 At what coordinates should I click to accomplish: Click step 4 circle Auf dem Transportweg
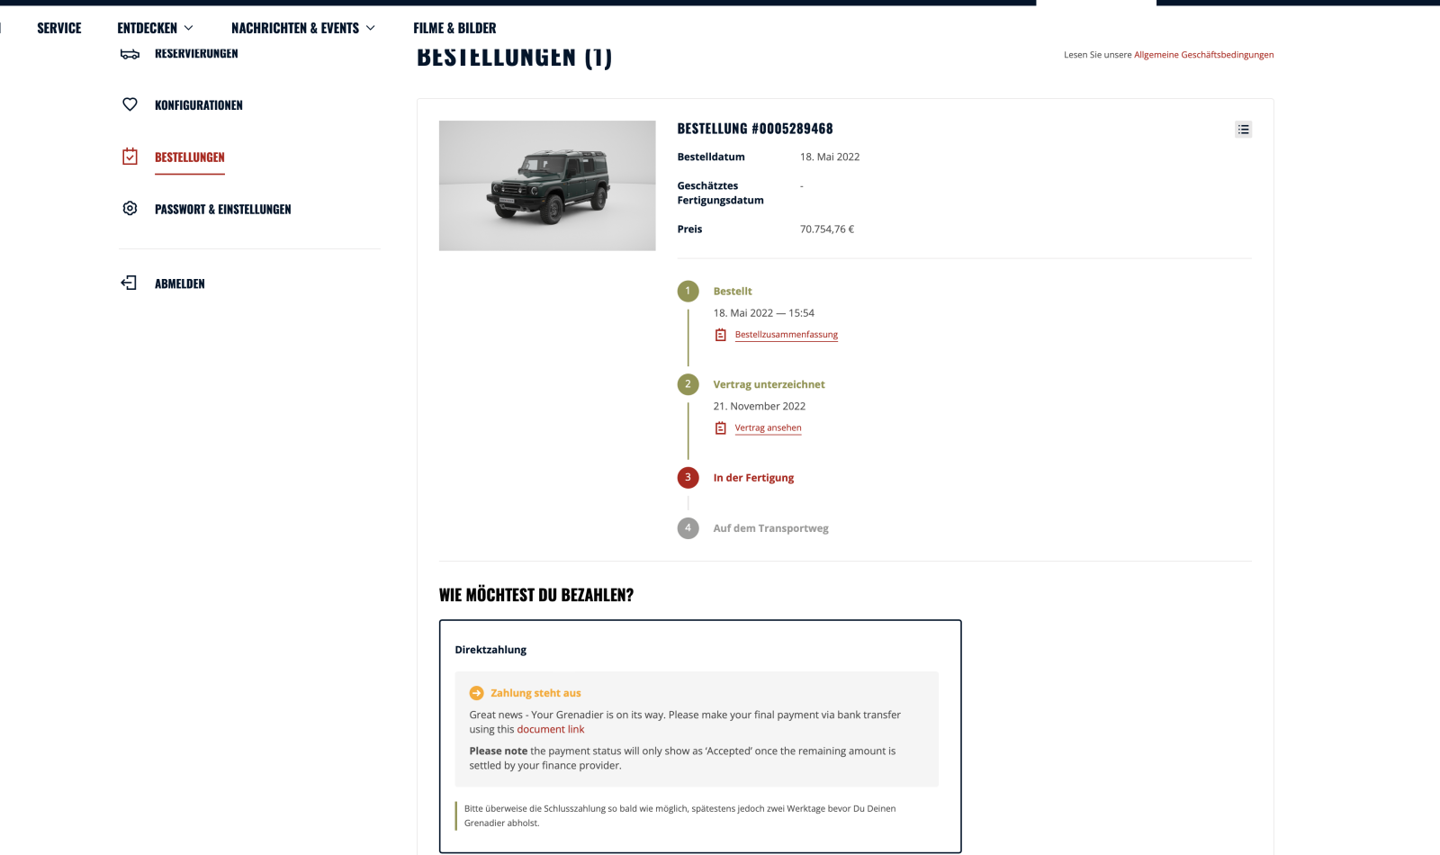click(x=688, y=528)
